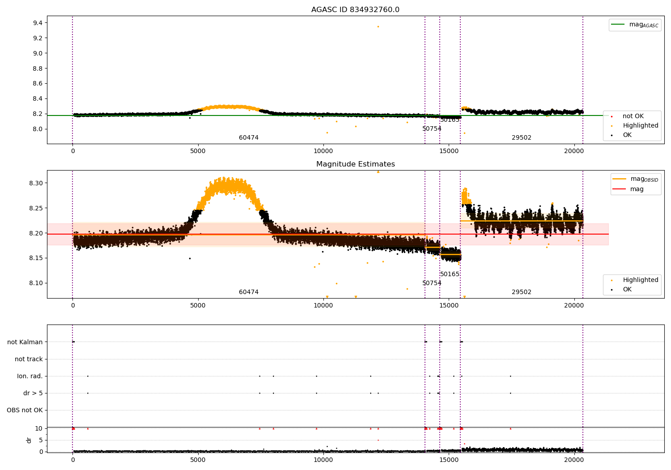This screenshot has height=470, width=671.
Task: Select the mag OBSID legend label
Action: tap(645, 179)
